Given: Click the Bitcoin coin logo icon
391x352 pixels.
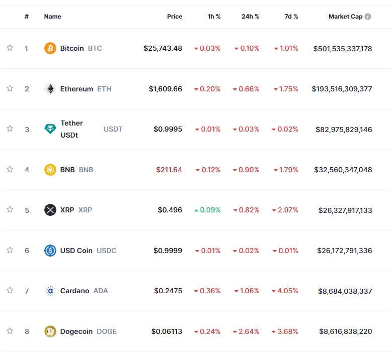Looking at the screenshot, I should click(50, 49).
